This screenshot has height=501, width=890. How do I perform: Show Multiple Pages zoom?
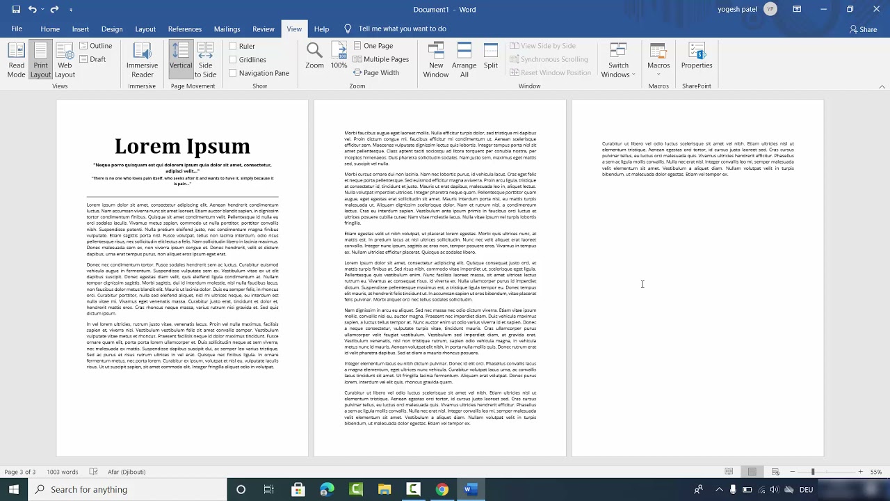(381, 59)
